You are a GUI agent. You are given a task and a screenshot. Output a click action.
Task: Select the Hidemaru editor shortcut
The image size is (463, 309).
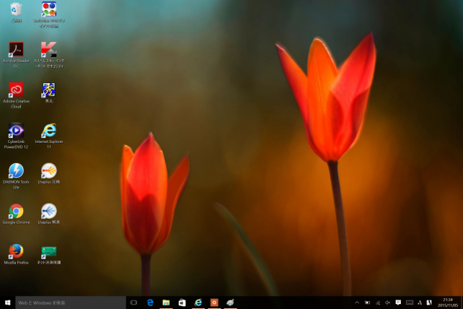click(49, 93)
